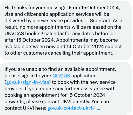Click the word UKVCAS in first message
This screenshot has width=133, height=115.
tap(14, 33)
